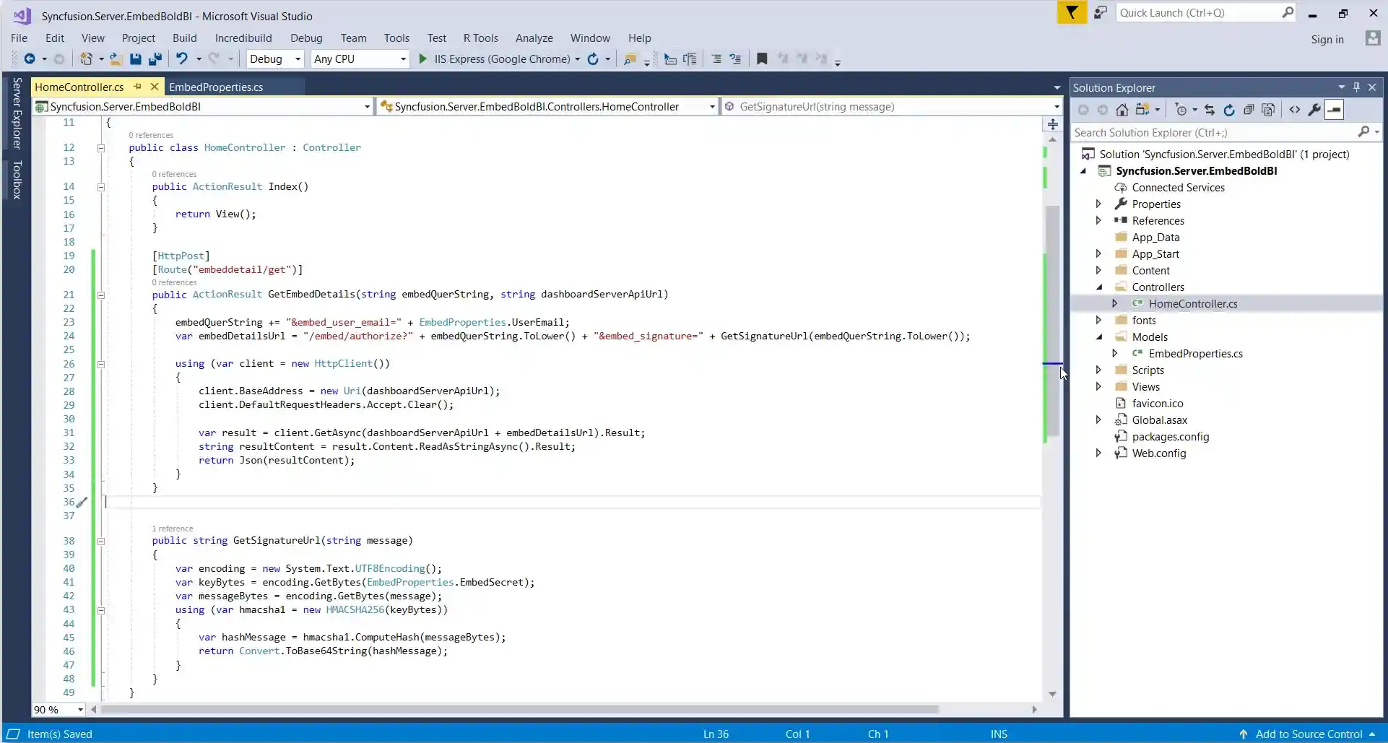The width and height of the screenshot is (1388, 743).
Task: Toggle auto-hide pin on Solution Explorer
Action: [x=1356, y=87]
